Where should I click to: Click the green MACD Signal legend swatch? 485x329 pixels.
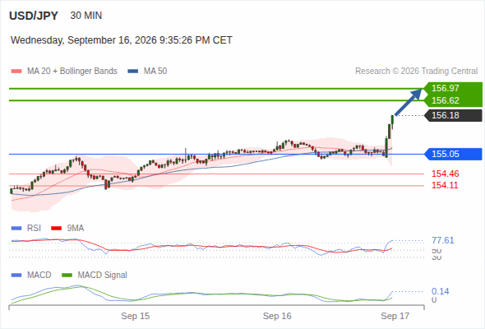click(67, 276)
